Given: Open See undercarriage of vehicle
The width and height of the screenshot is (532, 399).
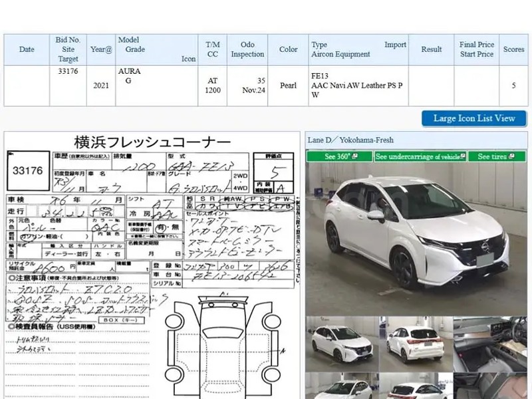Looking at the screenshot, I should [x=419, y=156].
